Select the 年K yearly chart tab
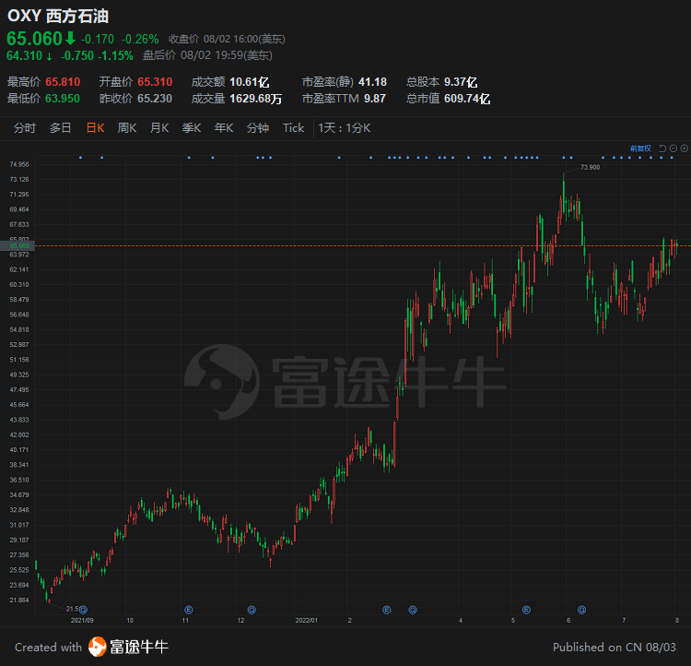This screenshot has width=691, height=666. 224,128
